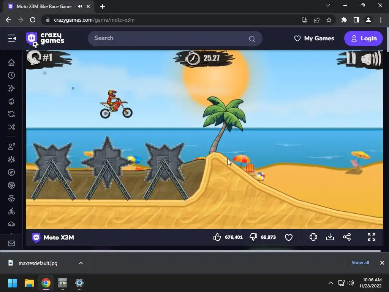Screen dimensions: 389x292
Task: Open 2 Player games category
Action: 11,146
